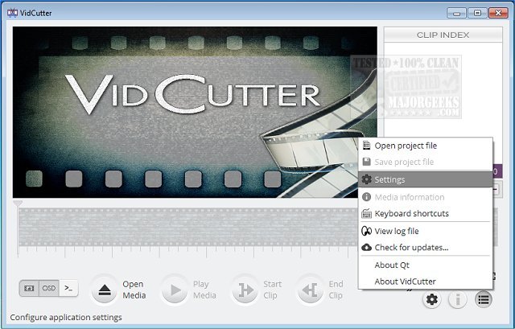The image size is (515, 329).
Task: Open About Qt from the menu
Action: pos(426,265)
